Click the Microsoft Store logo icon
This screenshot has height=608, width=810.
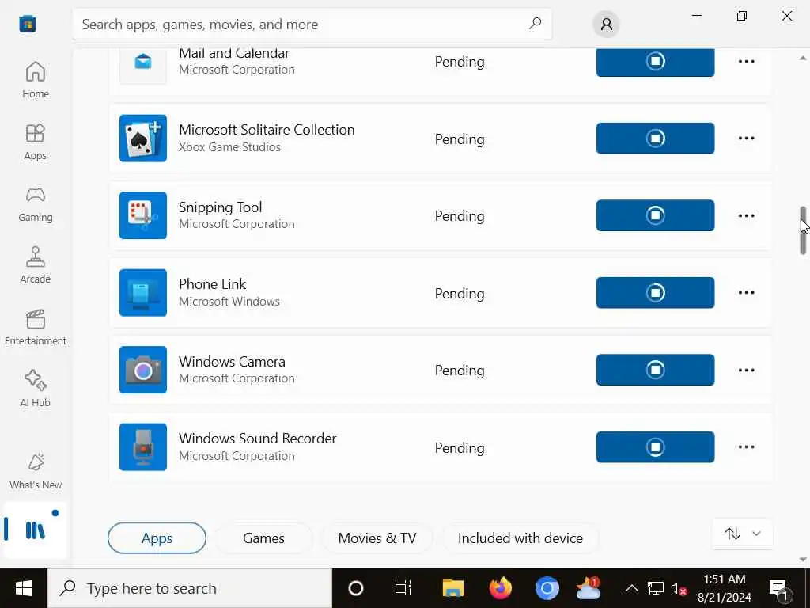pos(28,24)
